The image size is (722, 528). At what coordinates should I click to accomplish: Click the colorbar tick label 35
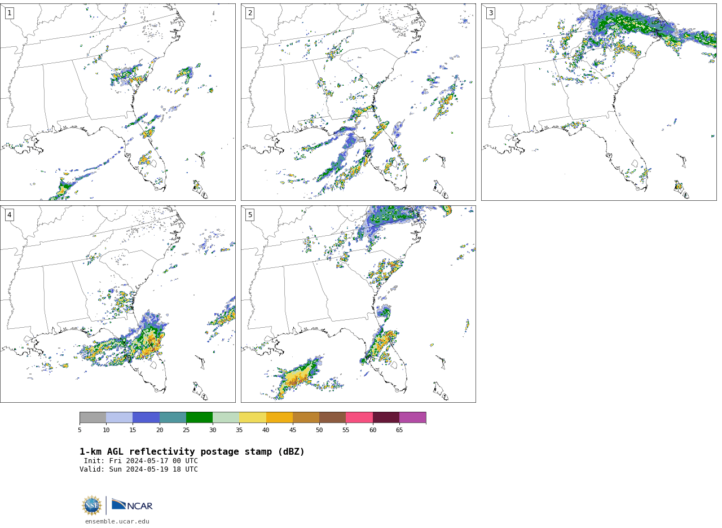click(239, 430)
